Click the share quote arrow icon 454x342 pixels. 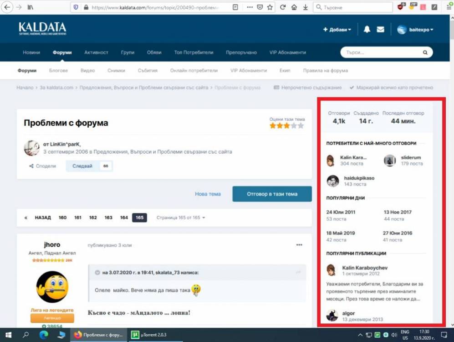tap(298, 272)
